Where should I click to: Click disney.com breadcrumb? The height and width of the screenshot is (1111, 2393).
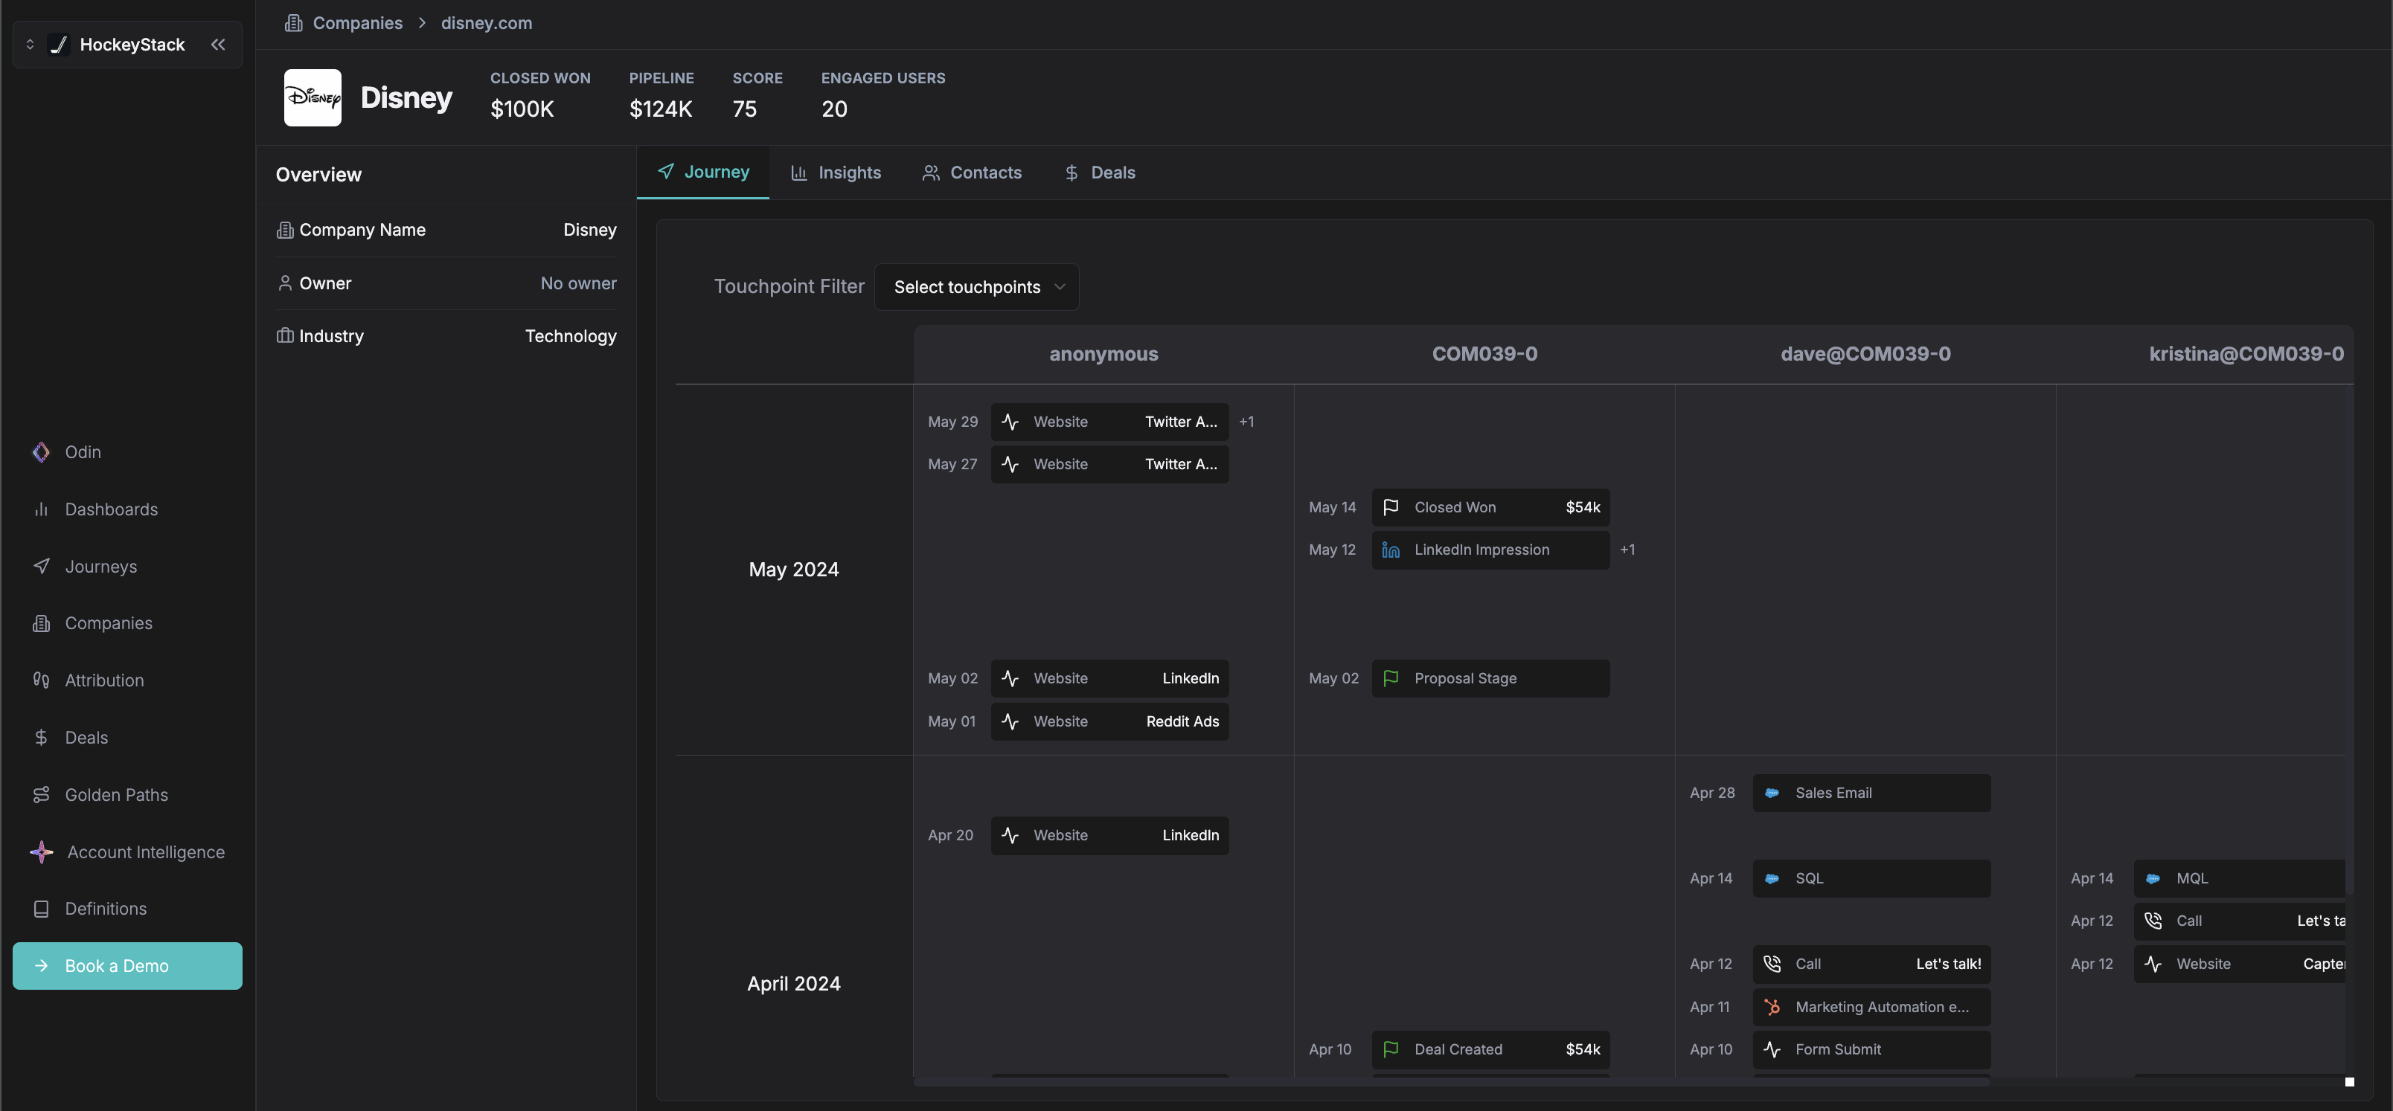click(487, 23)
